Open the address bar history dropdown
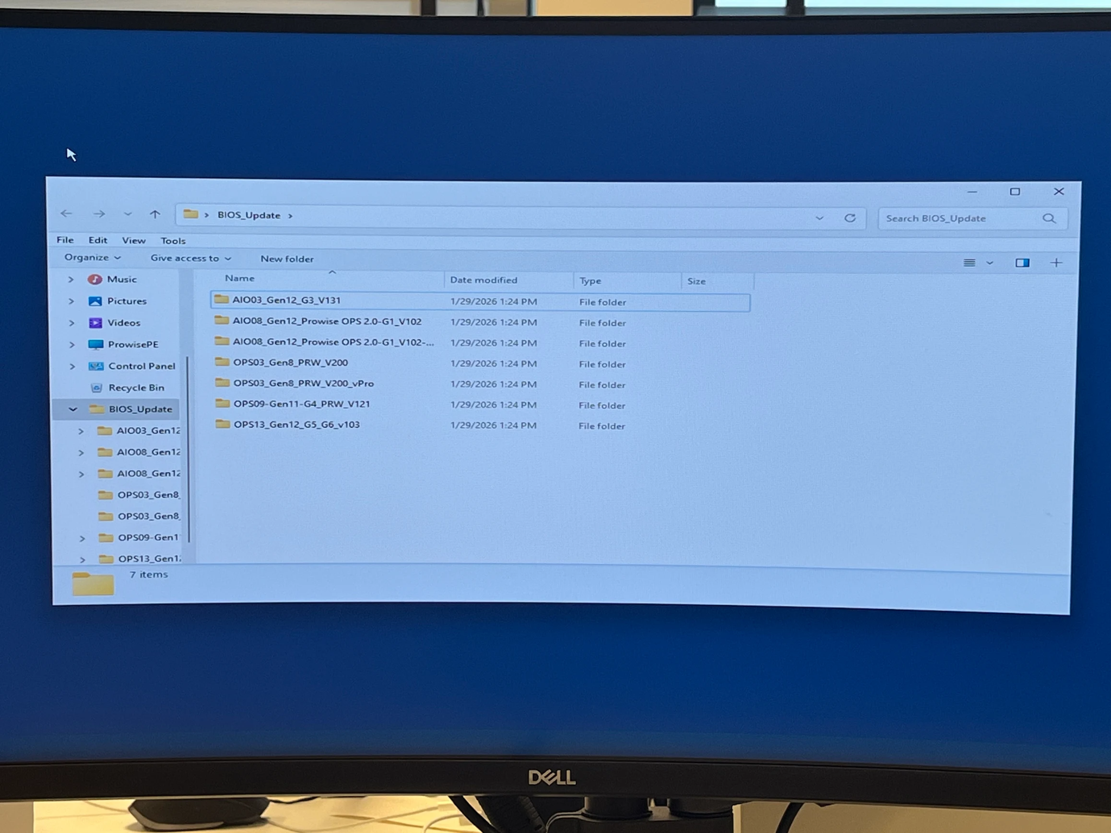 pos(819,218)
